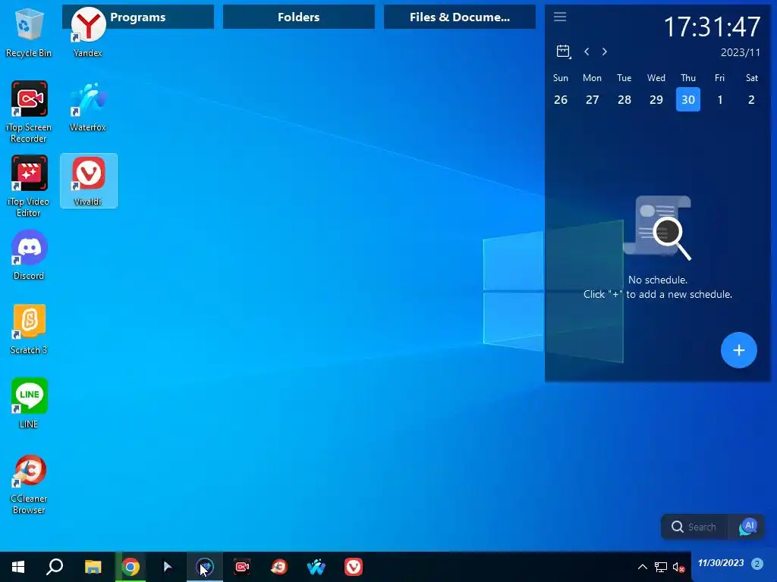Image resolution: width=777 pixels, height=582 pixels.
Task: Select the Vivaldi desktop shortcut
Action: 88,180
